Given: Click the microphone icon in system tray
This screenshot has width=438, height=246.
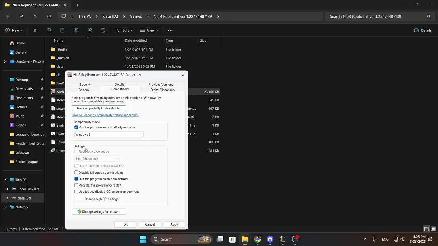Looking at the screenshot, I should (x=374, y=239).
